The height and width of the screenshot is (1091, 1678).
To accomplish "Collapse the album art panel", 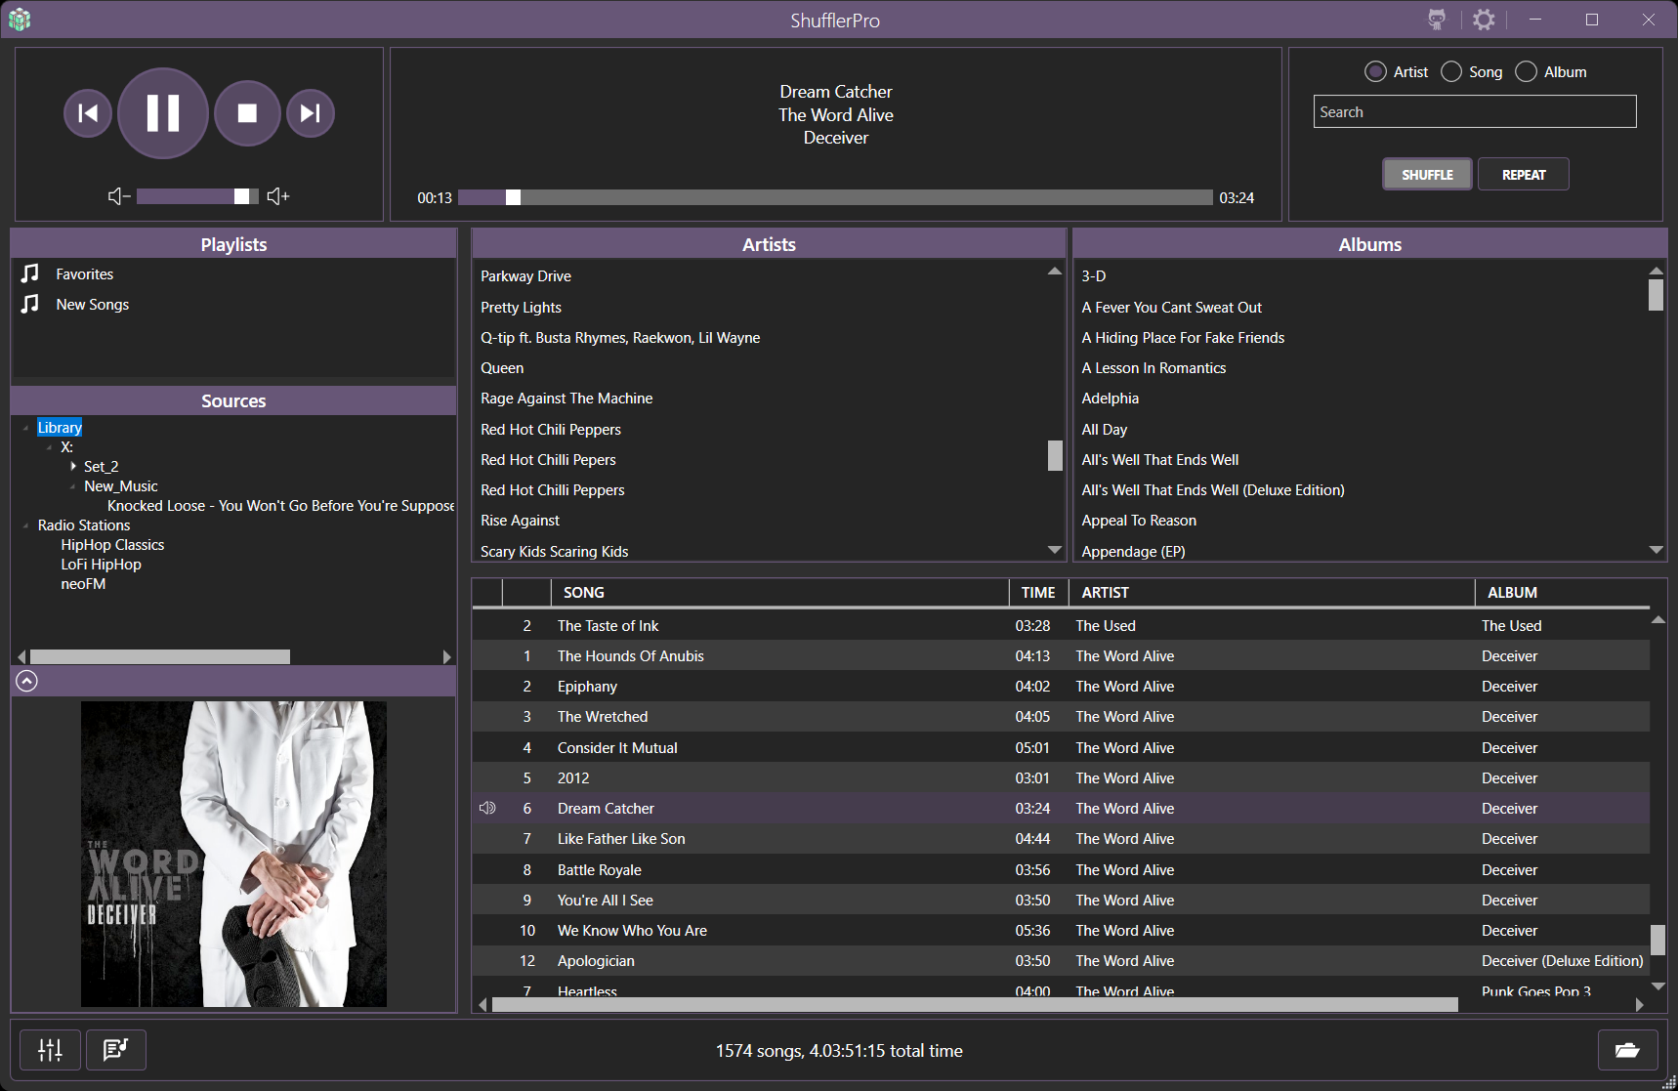I will coord(27,682).
